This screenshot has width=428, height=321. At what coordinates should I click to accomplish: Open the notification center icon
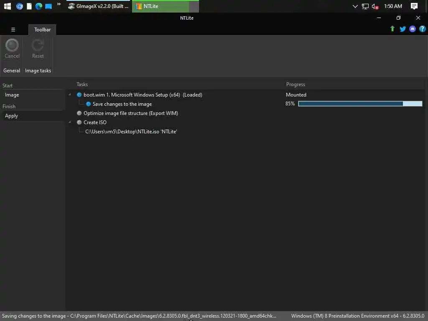tap(414, 6)
